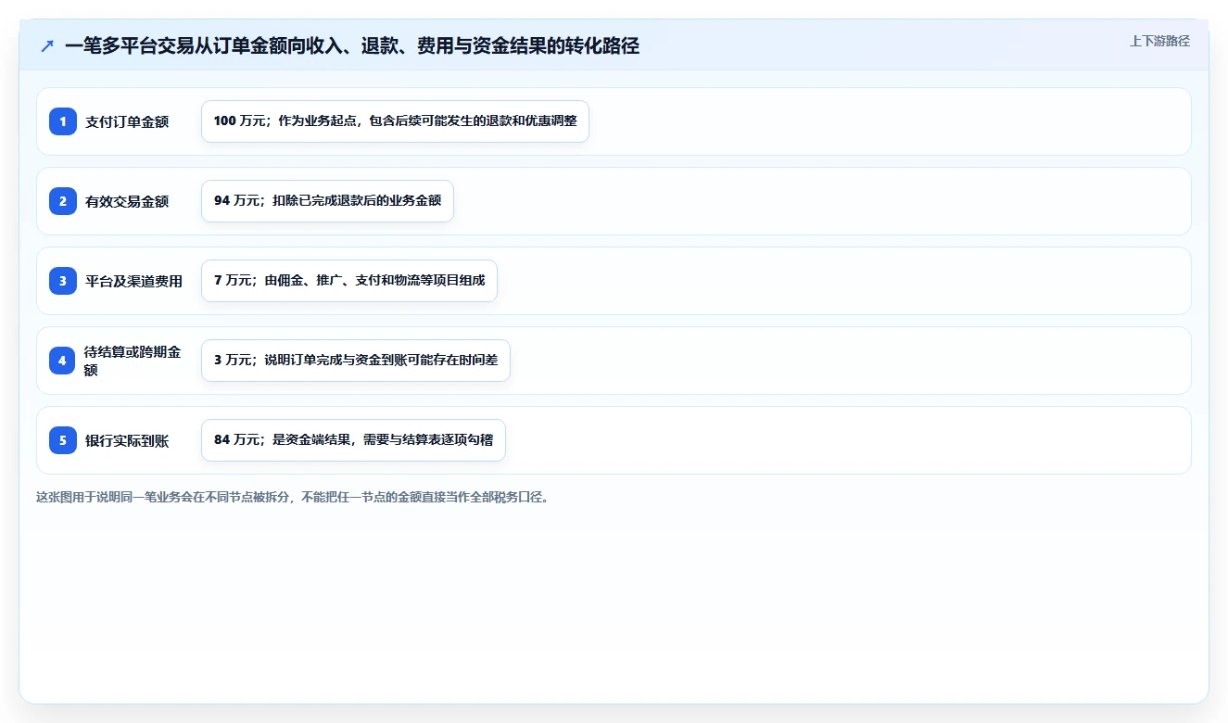Select step number 5 badge

(x=63, y=440)
